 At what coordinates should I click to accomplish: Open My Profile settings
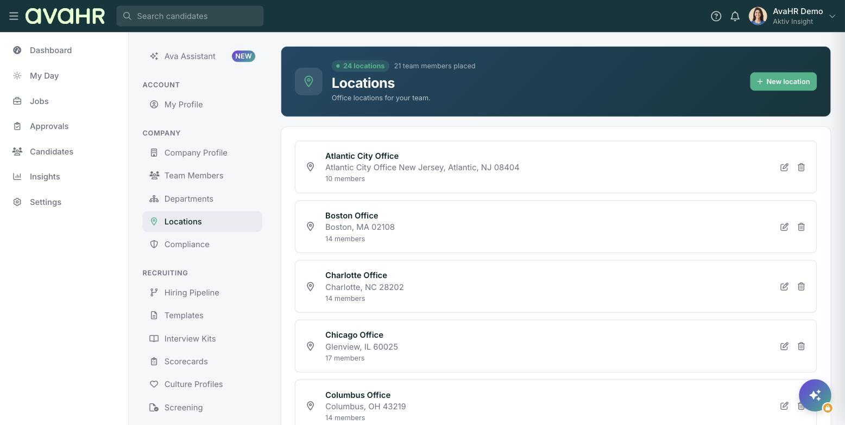coord(202,105)
